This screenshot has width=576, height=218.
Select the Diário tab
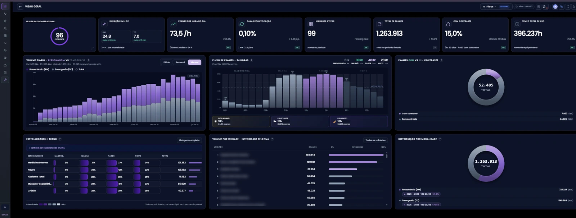167,62
